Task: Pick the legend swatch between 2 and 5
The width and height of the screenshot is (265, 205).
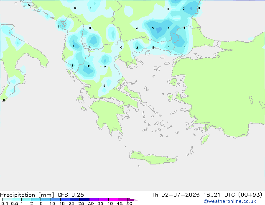Action: coord(36,200)
